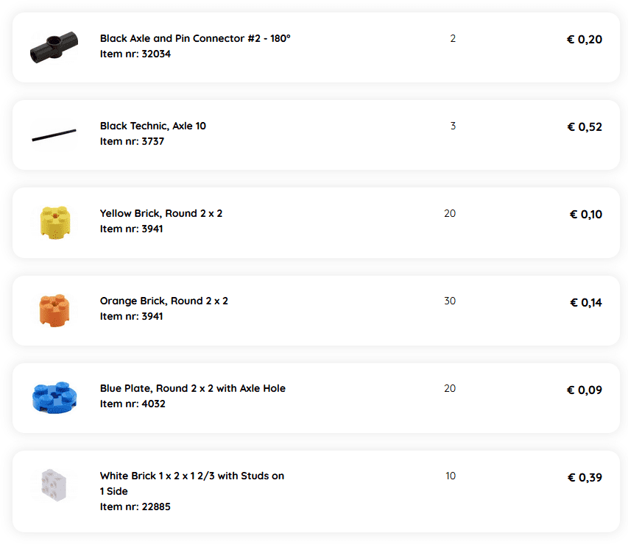Click item number 32034 text

click(x=135, y=54)
